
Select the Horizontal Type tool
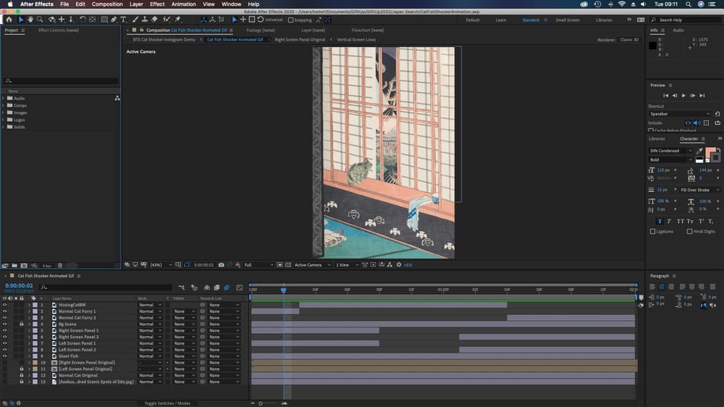[123, 20]
